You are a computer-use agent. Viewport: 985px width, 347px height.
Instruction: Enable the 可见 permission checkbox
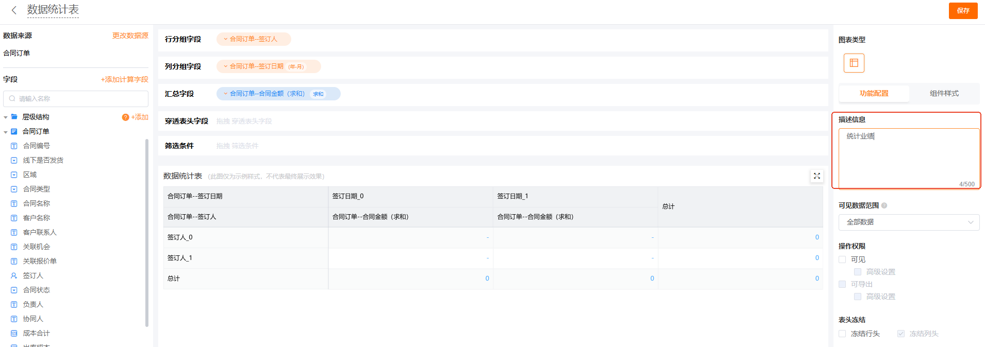click(842, 259)
